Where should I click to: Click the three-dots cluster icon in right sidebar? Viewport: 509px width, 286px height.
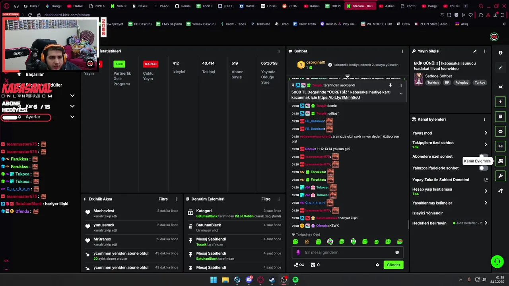coord(500,191)
